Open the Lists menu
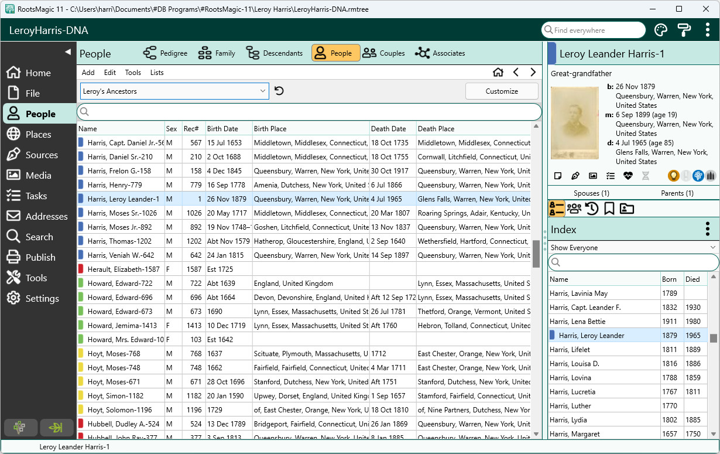Image resolution: width=720 pixels, height=454 pixels. tap(157, 73)
